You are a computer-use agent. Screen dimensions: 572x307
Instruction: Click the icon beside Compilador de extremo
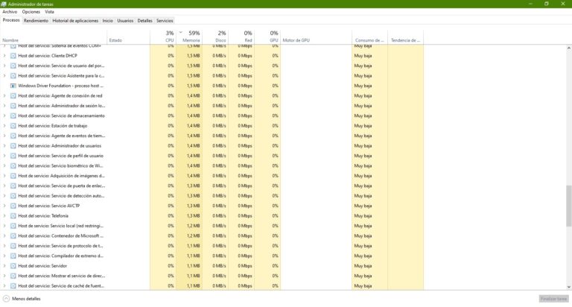coord(13,256)
